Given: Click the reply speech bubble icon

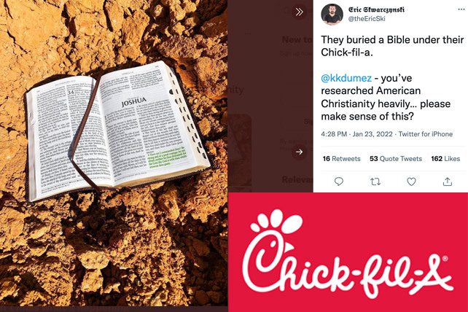Looking at the screenshot, I should pyautogui.click(x=339, y=182).
